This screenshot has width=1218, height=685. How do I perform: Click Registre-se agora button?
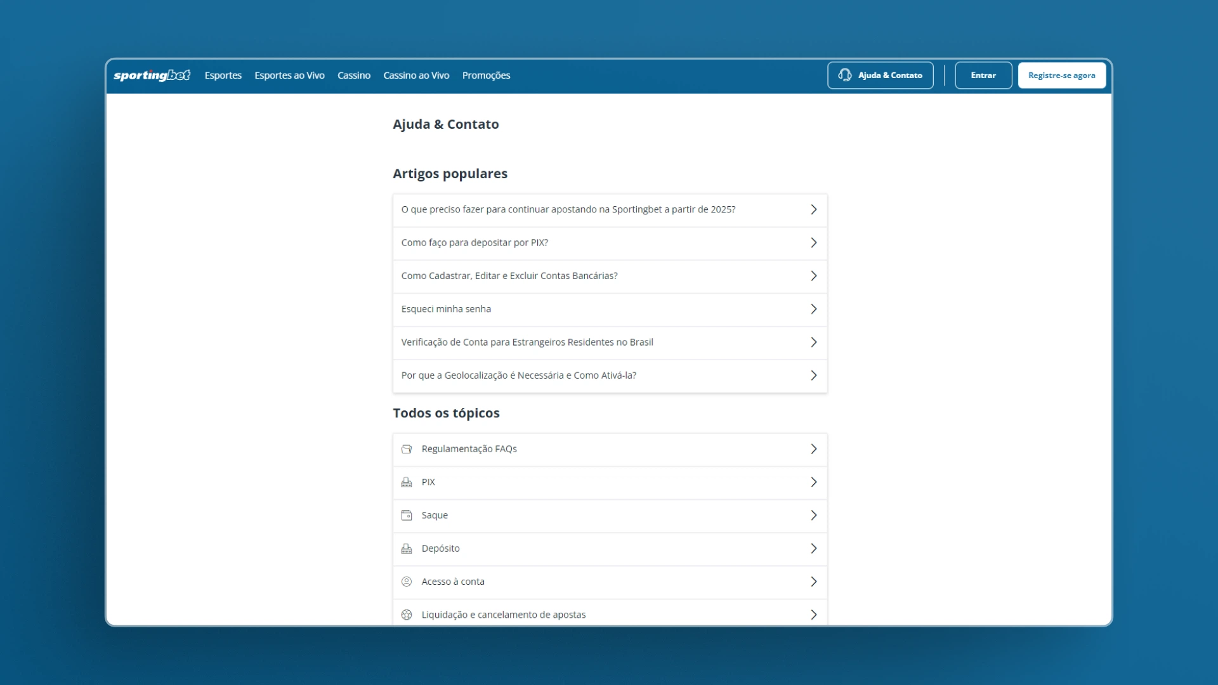[x=1061, y=75]
